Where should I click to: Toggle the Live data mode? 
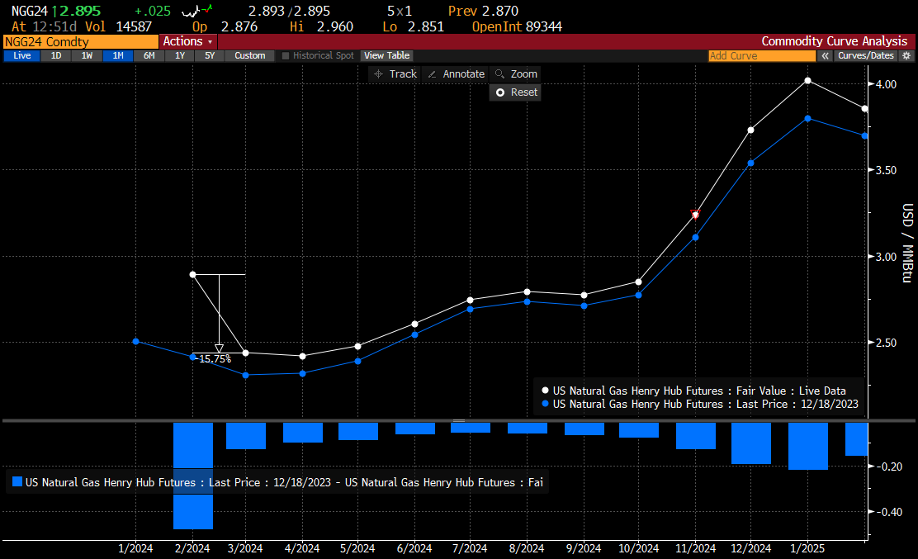click(x=22, y=56)
